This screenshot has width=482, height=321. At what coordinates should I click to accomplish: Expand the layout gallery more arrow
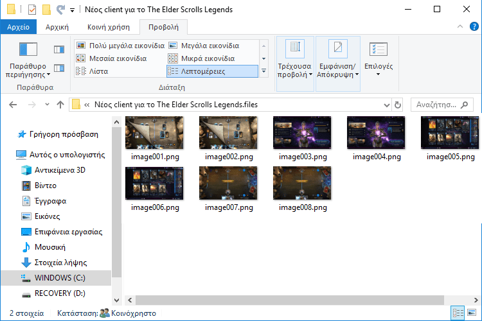263,71
